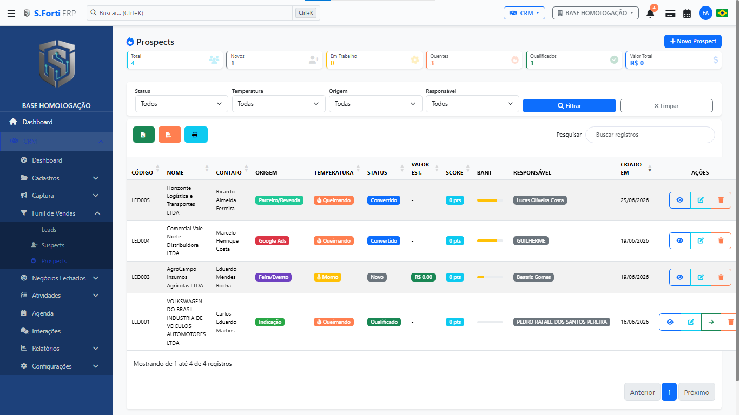View details of prospect LED005
This screenshot has width=739, height=415.
(x=680, y=200)
